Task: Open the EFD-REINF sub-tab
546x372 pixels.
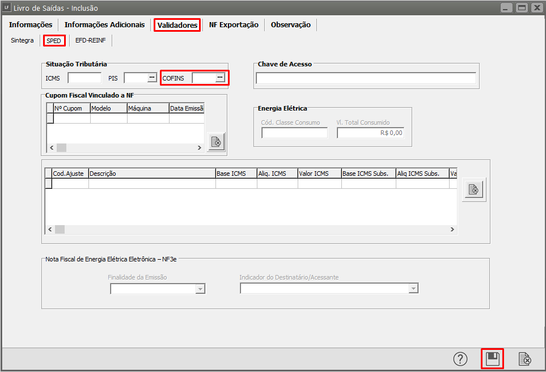Action: (x=91, y=41)
